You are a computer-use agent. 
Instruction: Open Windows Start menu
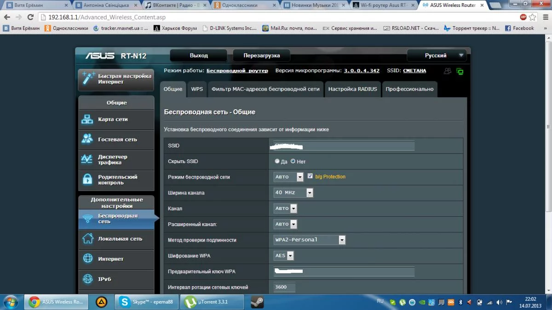10,302
